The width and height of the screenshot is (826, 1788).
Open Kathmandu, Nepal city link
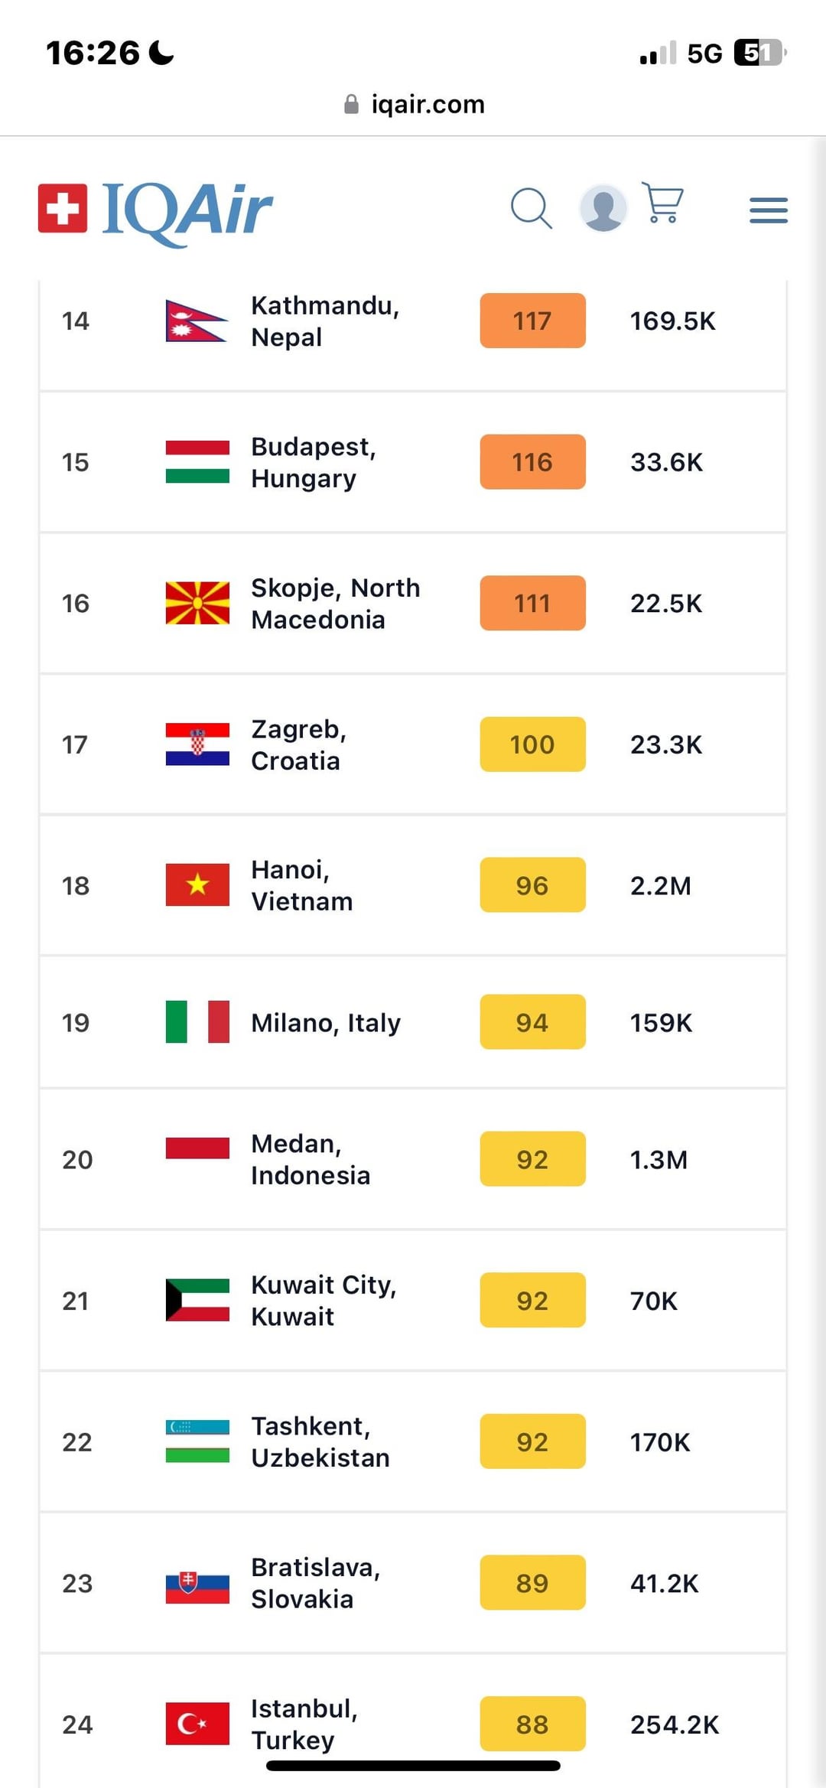pos(325,321)
